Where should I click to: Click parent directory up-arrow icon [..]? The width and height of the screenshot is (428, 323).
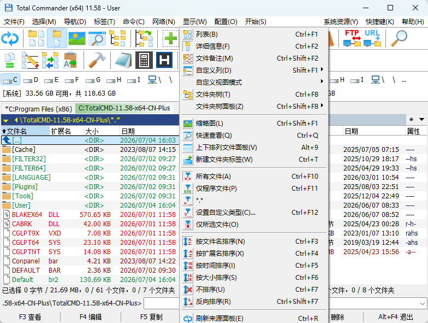[7, 140]
